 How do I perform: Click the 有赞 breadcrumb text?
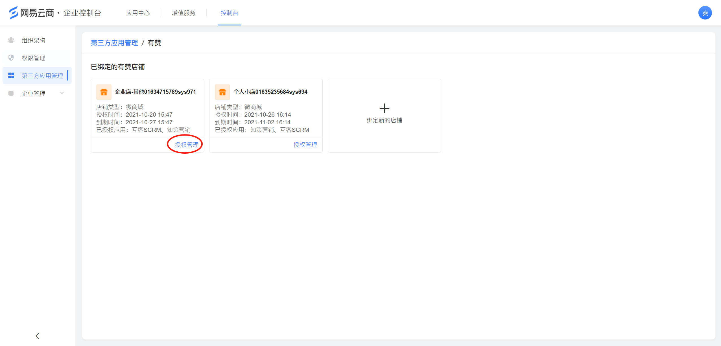[154, 43]
